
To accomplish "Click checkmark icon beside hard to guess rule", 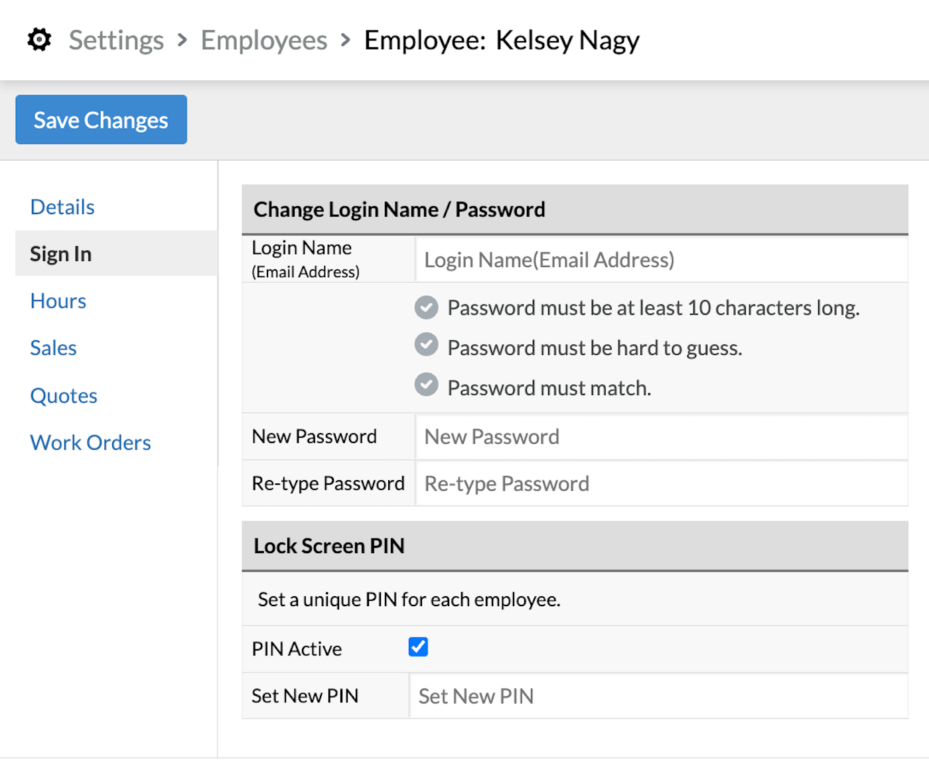I will (426, 345).
